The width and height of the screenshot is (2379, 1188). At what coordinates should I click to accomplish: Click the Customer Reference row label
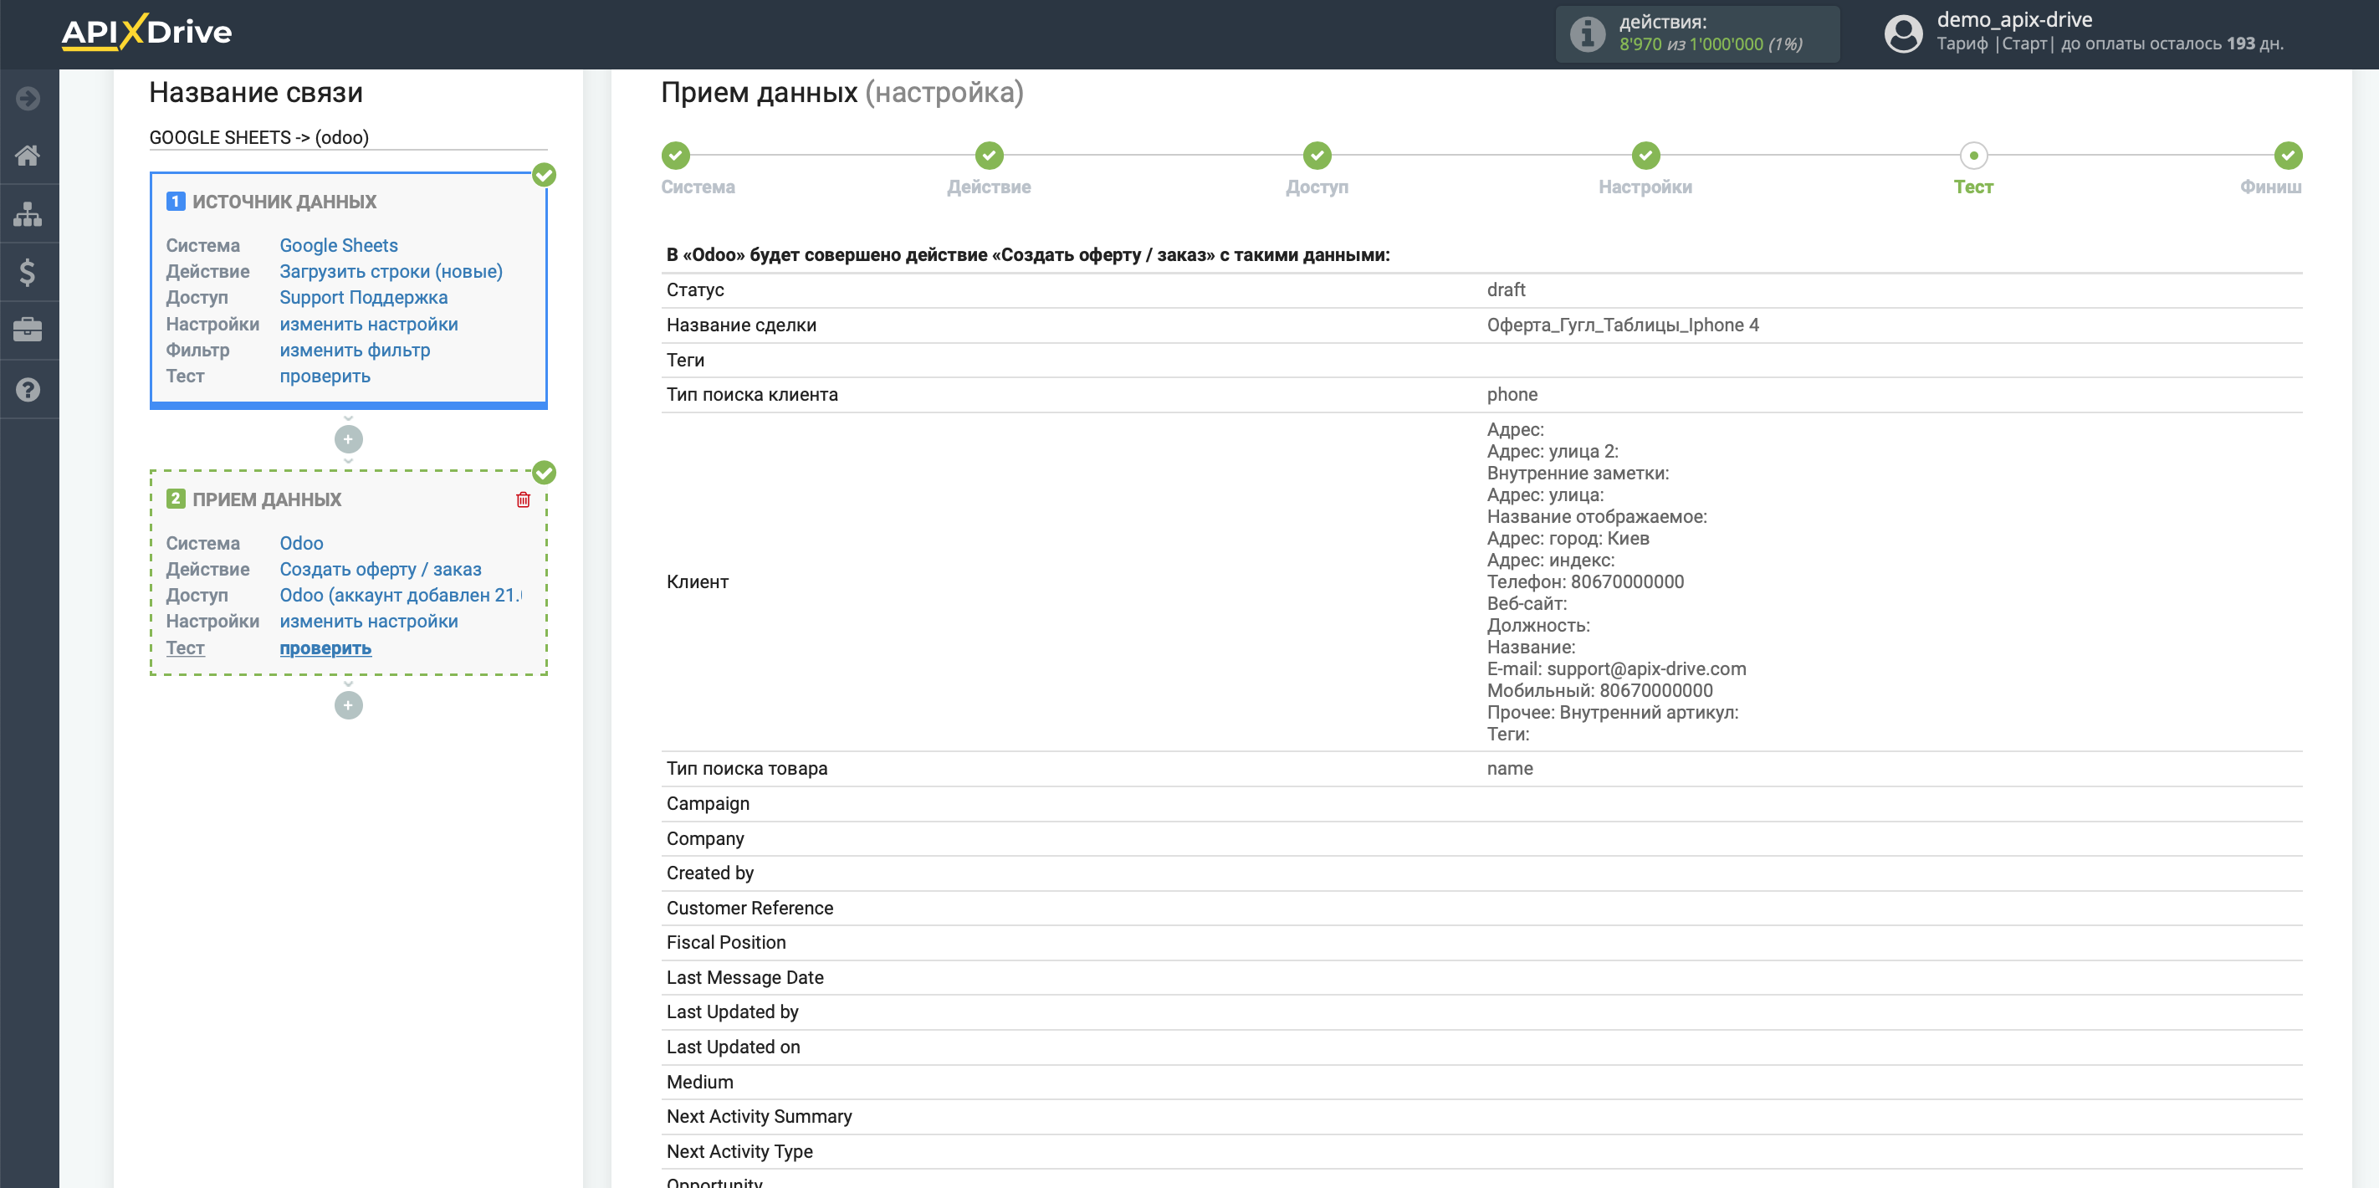click(750, 908)
